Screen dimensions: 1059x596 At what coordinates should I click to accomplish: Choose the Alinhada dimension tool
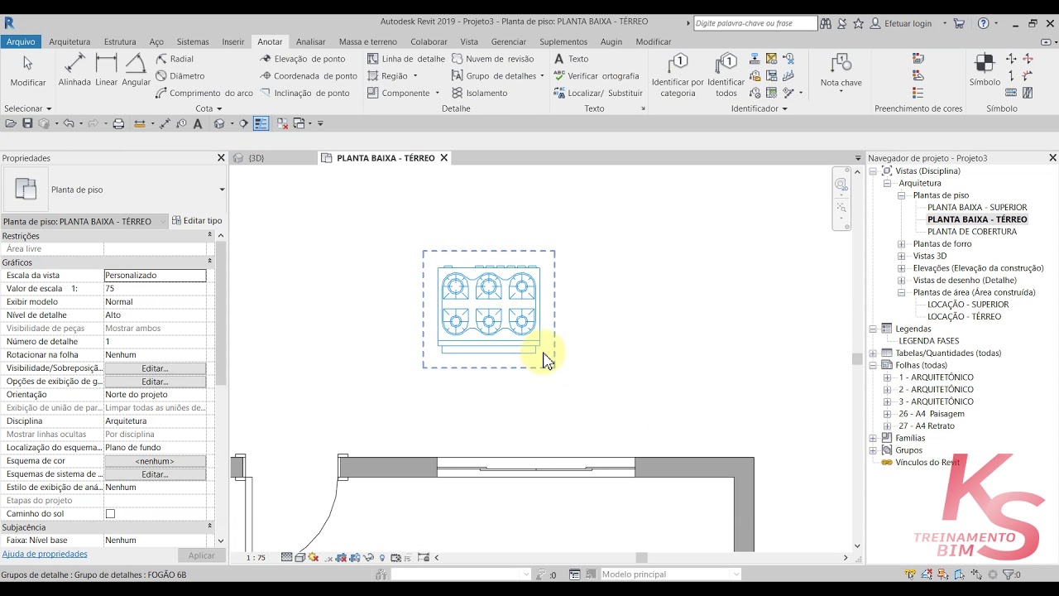pos(74,70)
